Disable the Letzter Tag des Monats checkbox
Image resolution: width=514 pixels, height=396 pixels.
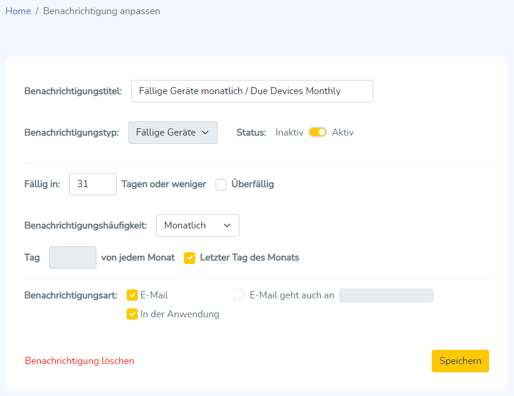[x=190, y=257]
